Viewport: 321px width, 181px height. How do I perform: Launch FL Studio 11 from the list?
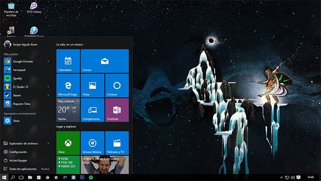(x=27, y=87)
